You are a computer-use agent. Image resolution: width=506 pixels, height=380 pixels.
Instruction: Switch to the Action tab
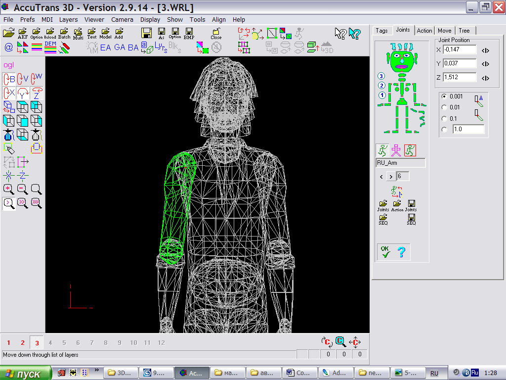tap(424, 30)
